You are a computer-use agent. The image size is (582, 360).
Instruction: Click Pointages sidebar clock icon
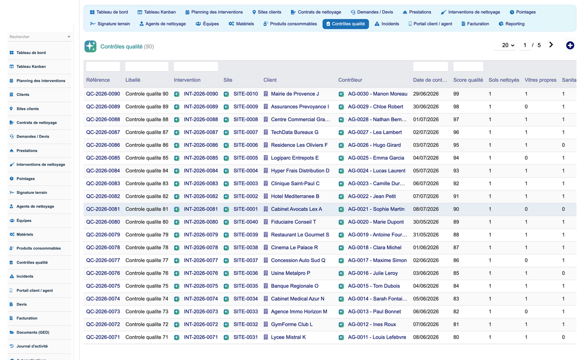pos(12,179)
